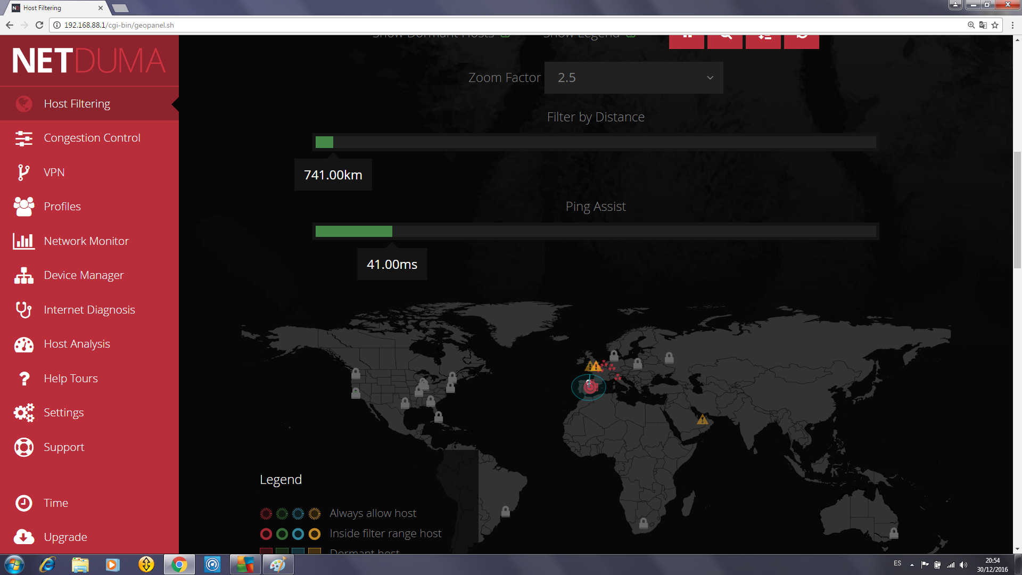Click the lock marker in Australia
The image size is (1022, 575).
894,532
